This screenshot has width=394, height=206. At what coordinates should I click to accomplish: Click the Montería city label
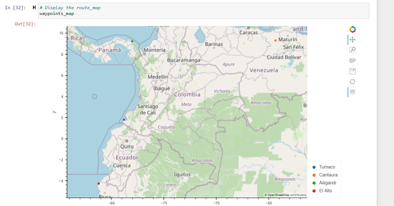[155, 50]
